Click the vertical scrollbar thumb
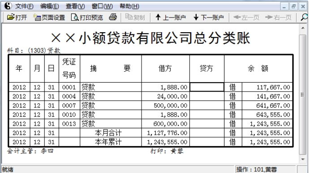The width and height of the screenshot is (310, 173). [303, 94]
